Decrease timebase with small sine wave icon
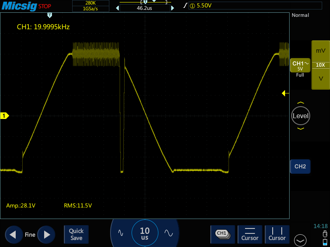This screenshot has width=330, height=247. (x=120, y=233)
